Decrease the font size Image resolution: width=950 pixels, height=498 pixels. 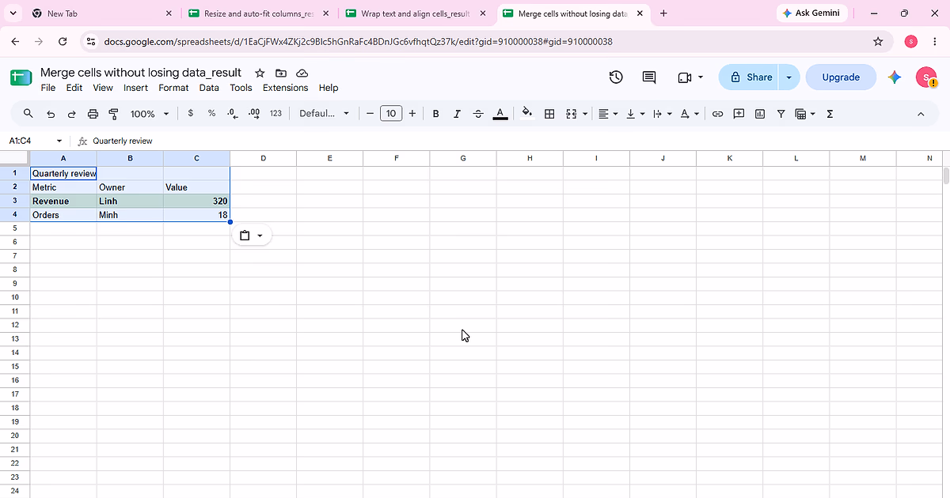[370, 114]
